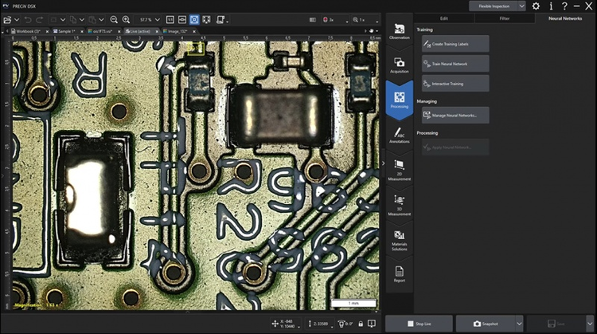The width and height of the screenshot is (597, 334).
Task: Click the zoom in magnifier icon
Action: 127,18
